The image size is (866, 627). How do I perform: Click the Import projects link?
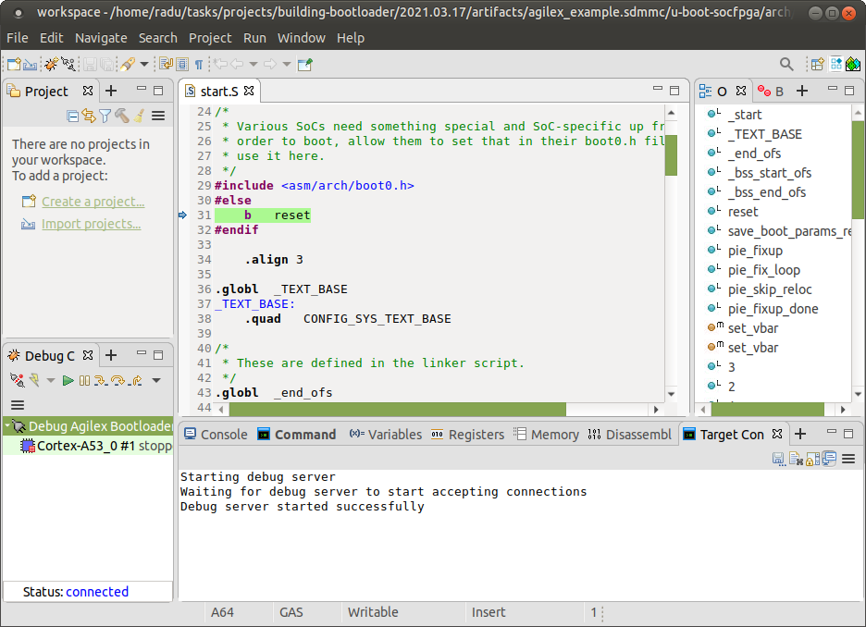(x=91, y=224)
